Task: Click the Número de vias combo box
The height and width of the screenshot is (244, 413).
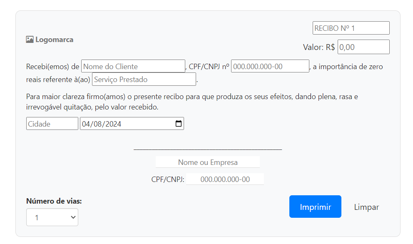Action: tap(52, 217)
